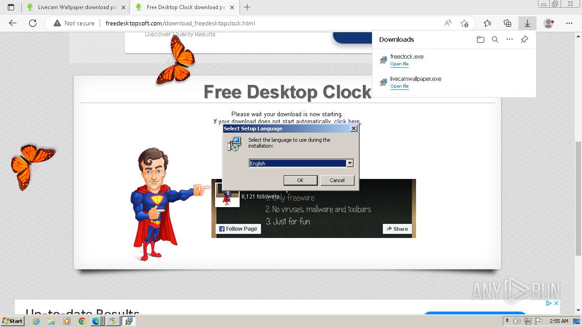Click the Livecam Wallpaper taskbar installer icon
Screen dimensions: 582x327
click(113, 321)
